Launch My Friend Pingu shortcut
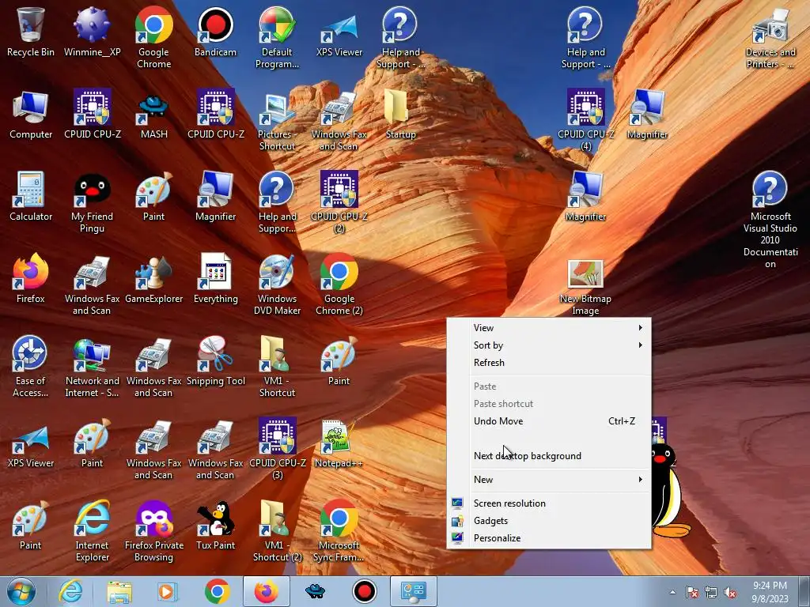The width and height of the screenshot is (810, 607). (x=92, y=202)
